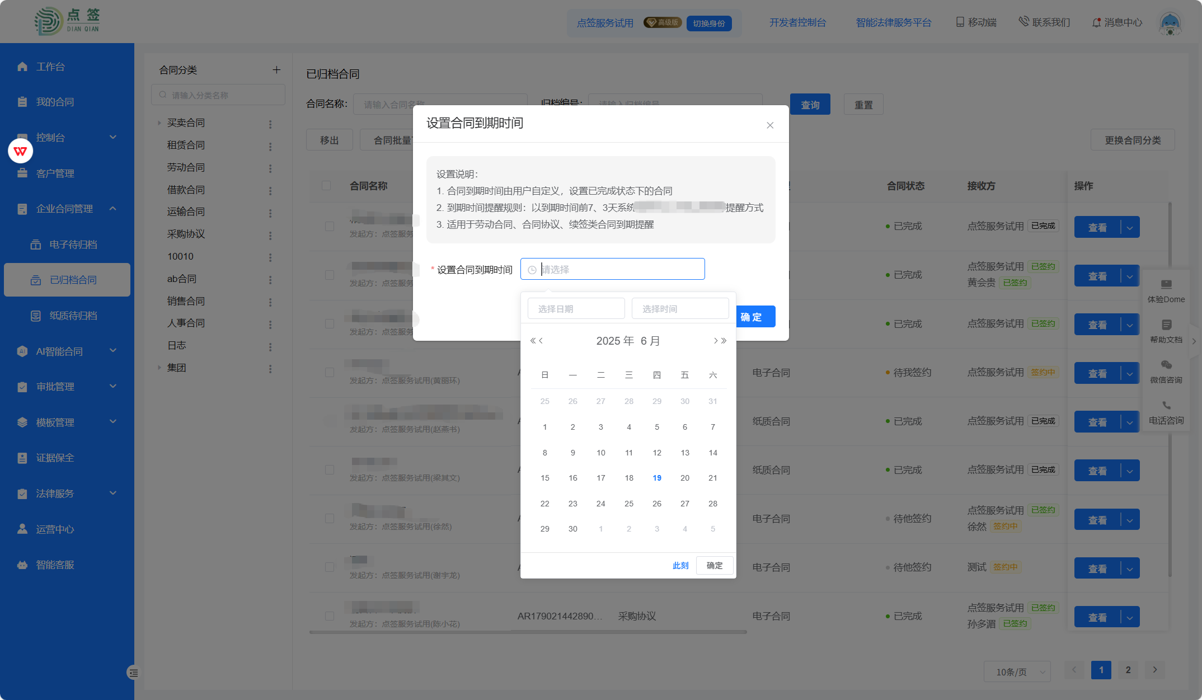Image resolution: width=1202 pixels, height=700 pixels.
Task: Open 帮助文档 from floating panel
Action: 1166,331
